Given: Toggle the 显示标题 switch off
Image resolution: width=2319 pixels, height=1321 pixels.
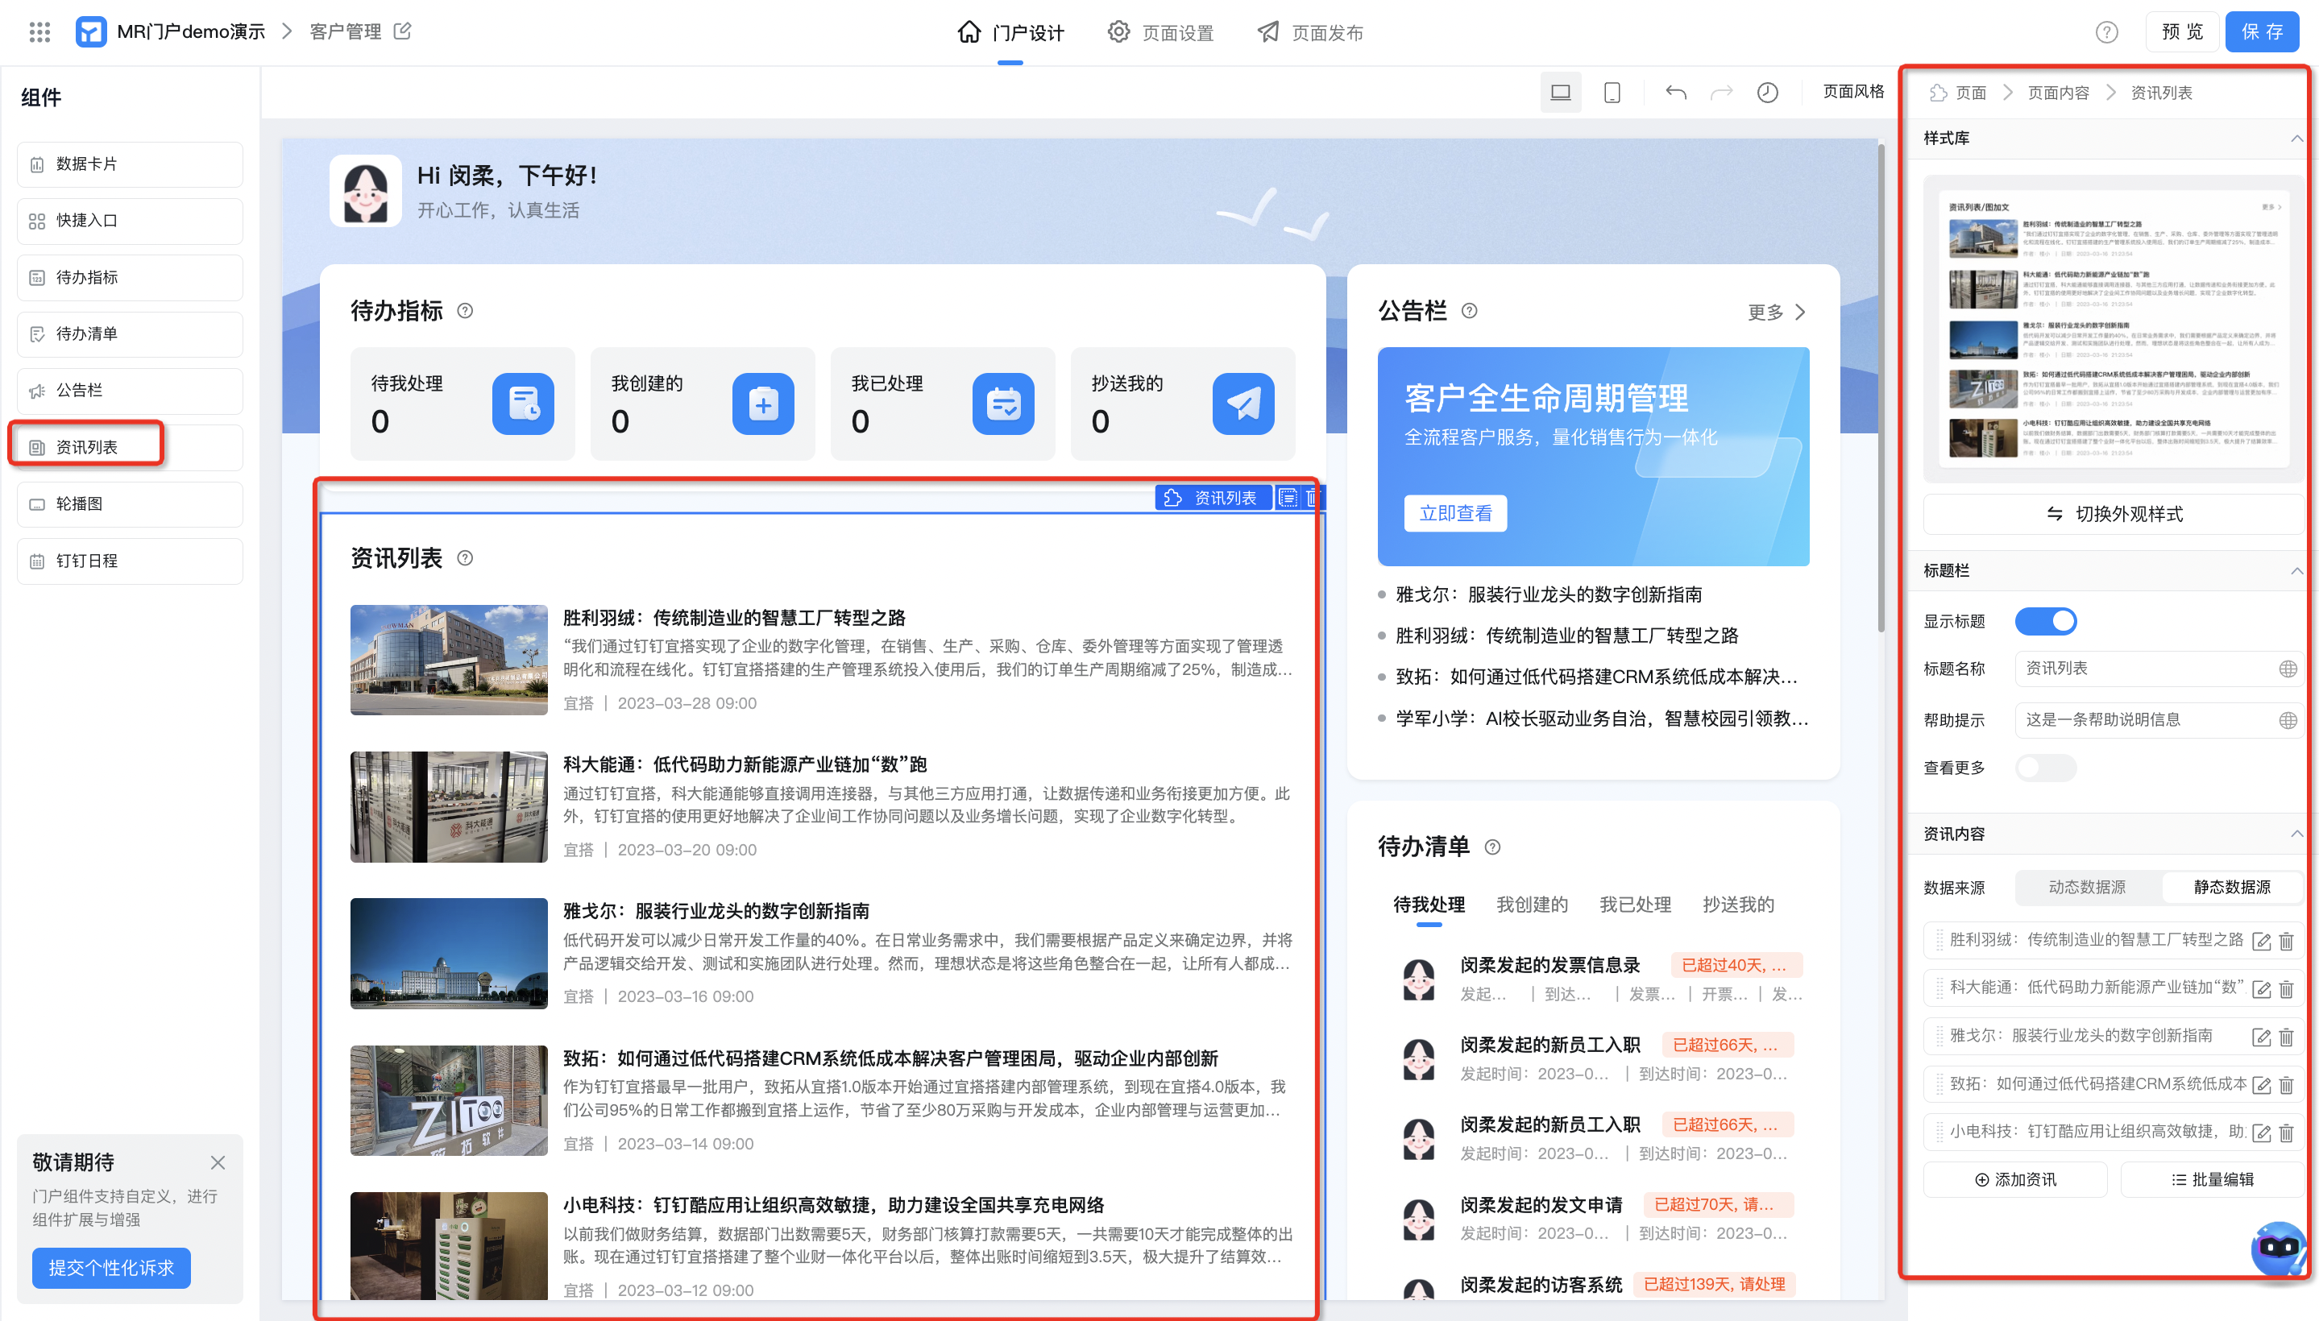Looking at the screenshot, I should [x=2046, y=622].
